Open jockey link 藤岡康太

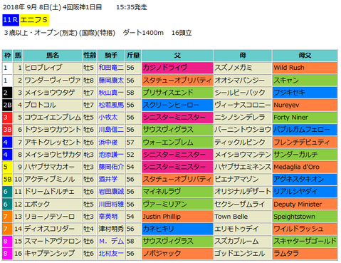[111, 81]
